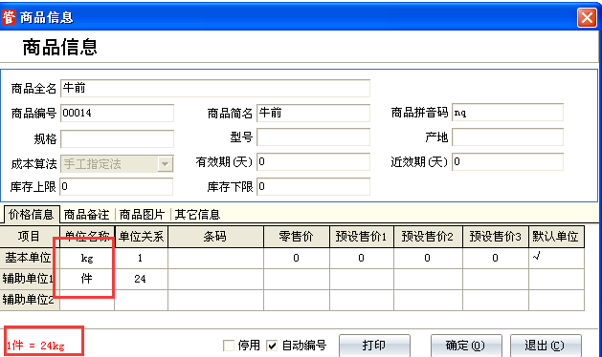The height and width of the screenshot is (357, 602).
Task: Click the 默认单位 cell in 辅助单位1 row
Action: coord(556,279)
